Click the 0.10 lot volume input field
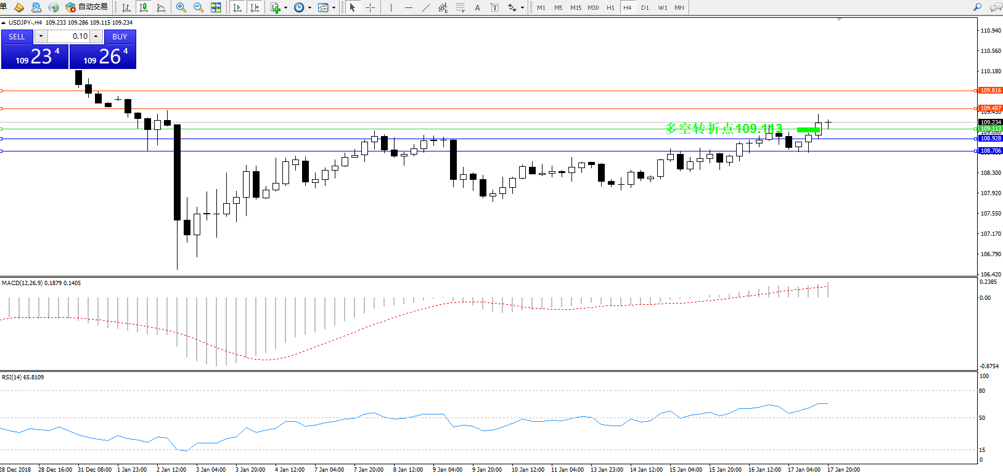 tap(69, 36)
